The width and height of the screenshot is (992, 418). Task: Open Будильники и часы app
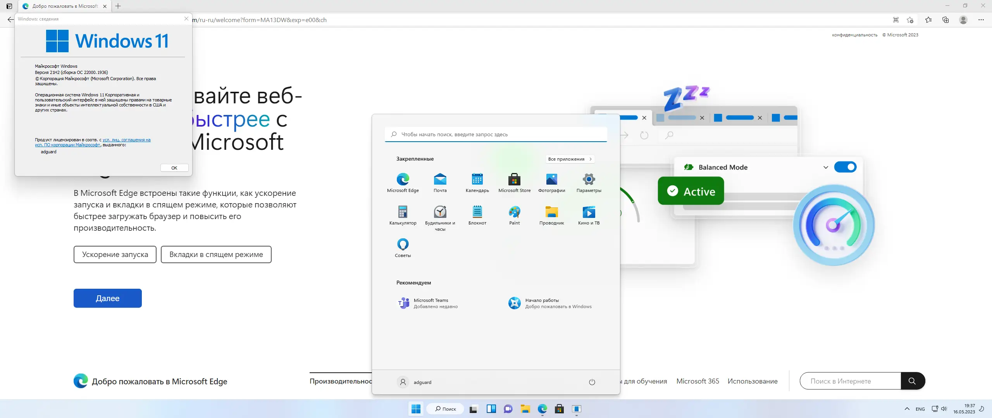(x=440, y=218)
